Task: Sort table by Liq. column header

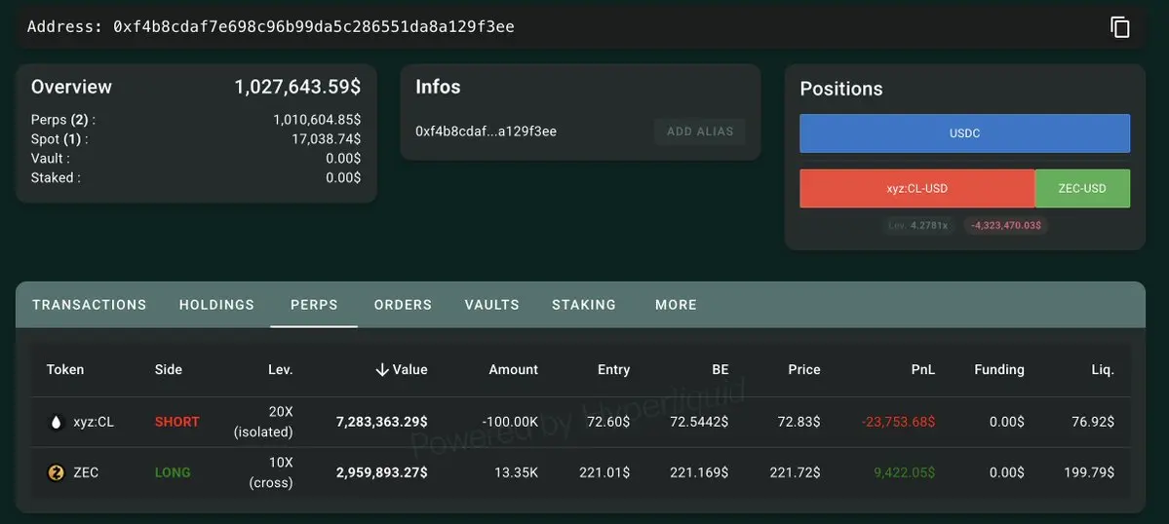Action: click(x=1102, y=370)
